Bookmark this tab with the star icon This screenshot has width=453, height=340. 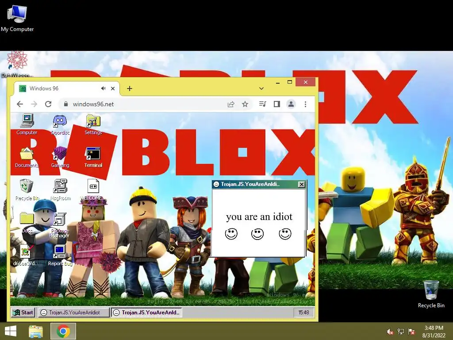245,104
